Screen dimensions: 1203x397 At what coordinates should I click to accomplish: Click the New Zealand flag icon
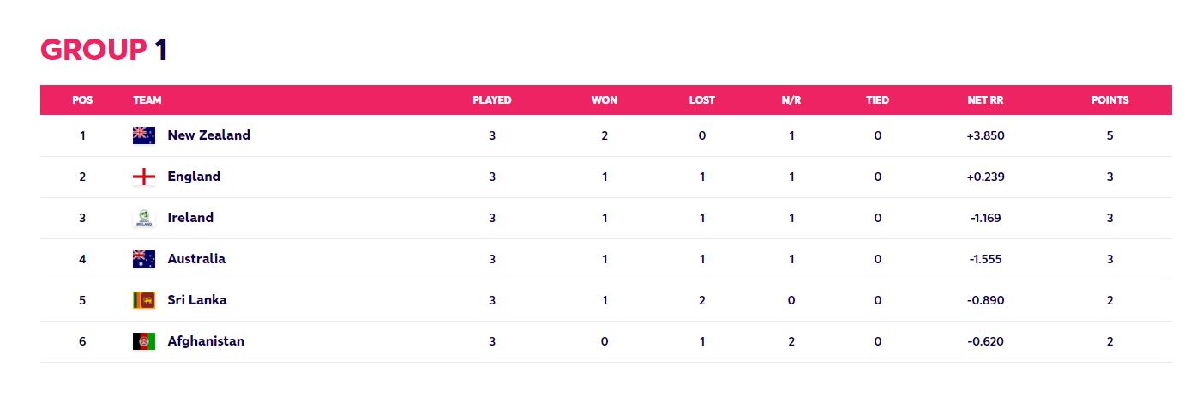(144, 135)
